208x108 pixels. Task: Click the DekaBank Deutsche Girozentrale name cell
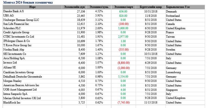(23, 77)
